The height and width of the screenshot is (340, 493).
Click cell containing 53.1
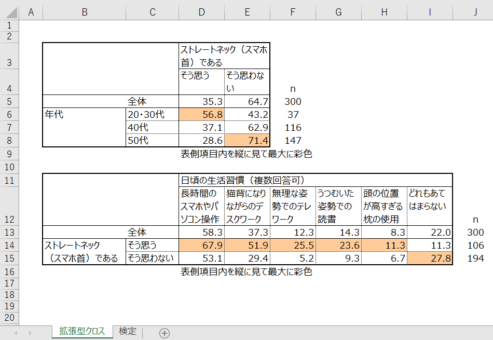pyautogui.click(x=201, y=258)
